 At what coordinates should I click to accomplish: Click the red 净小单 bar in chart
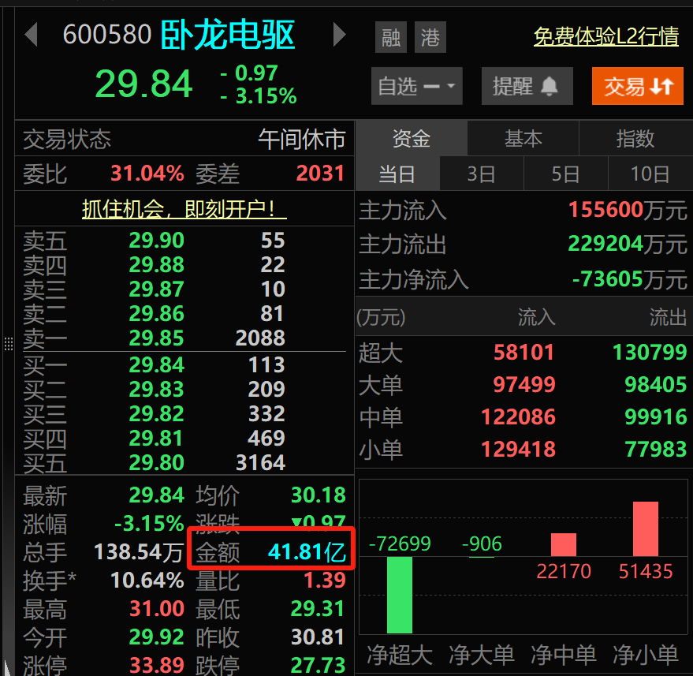[x=646, y=528]
